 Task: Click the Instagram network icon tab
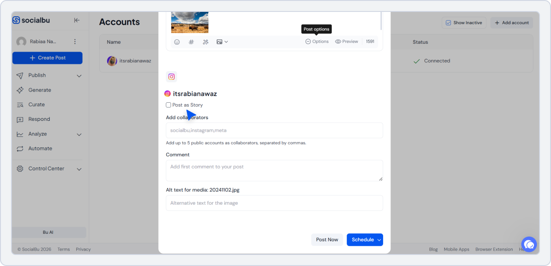(171, 77)
